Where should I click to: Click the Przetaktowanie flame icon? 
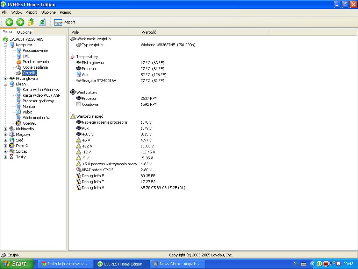click(x=19, y=62)
